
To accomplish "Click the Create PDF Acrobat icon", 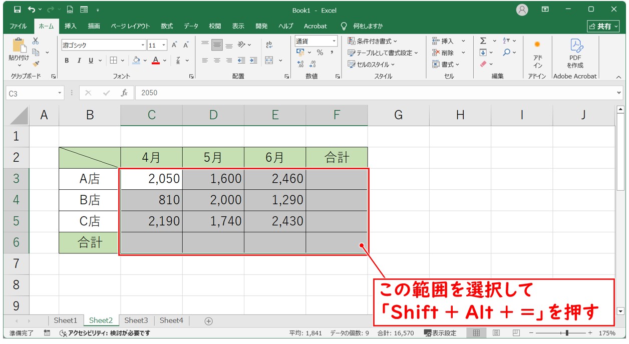I will click(575, 53).
